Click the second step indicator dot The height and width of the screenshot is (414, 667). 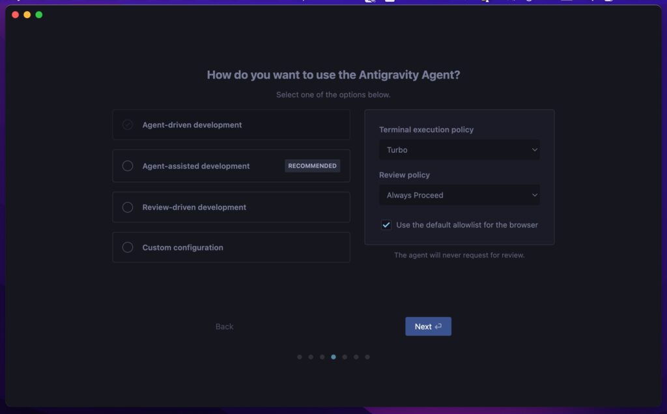(x=311, y=357)
